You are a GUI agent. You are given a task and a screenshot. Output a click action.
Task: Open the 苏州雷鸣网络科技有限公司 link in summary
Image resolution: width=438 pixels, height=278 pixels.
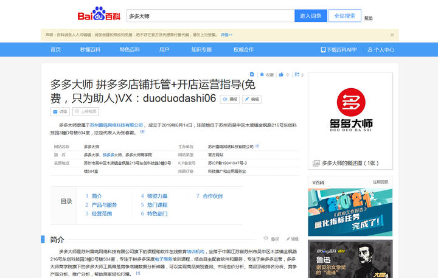(x=116, y=125)
